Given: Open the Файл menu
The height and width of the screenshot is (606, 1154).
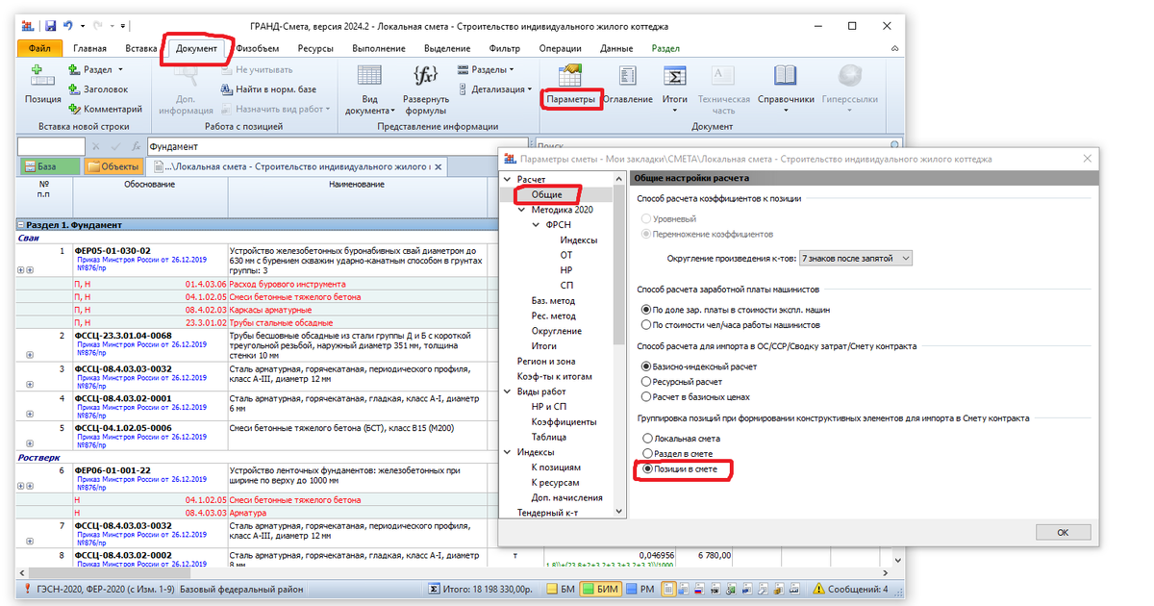Looking at the screenshot, I should (39, 48).
